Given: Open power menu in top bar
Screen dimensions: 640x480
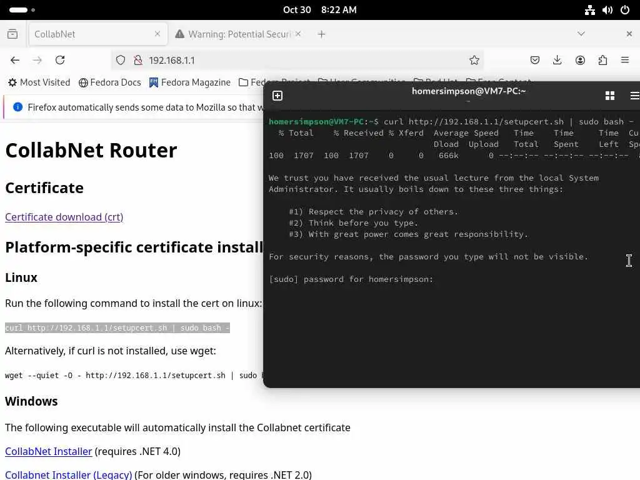Looking at the screenshot, I should point(625,10).
